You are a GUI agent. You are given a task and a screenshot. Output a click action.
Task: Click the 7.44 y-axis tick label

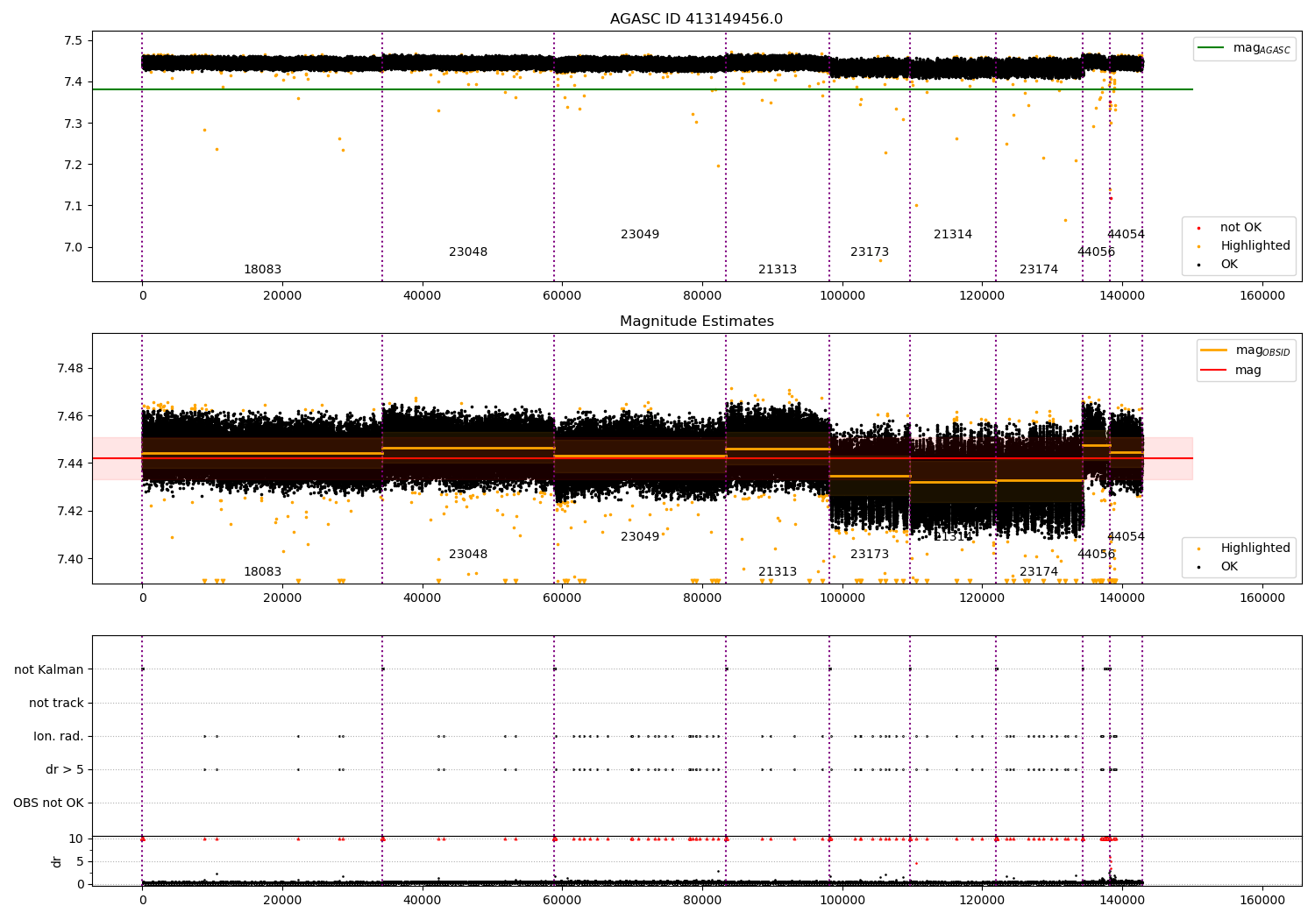coord(70,464)
